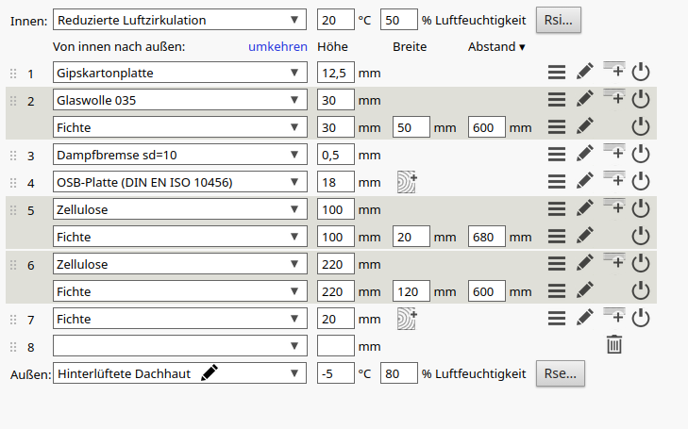Open the hamburger menu for Gipskartonplatte layer
The width and height of the screenshot is (688, 429).
click(x=557, y=73)
